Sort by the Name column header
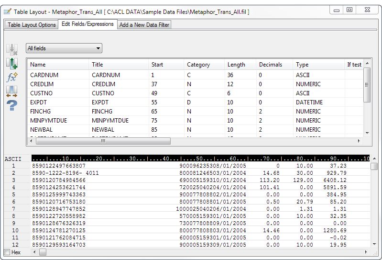 click(38, 65)
